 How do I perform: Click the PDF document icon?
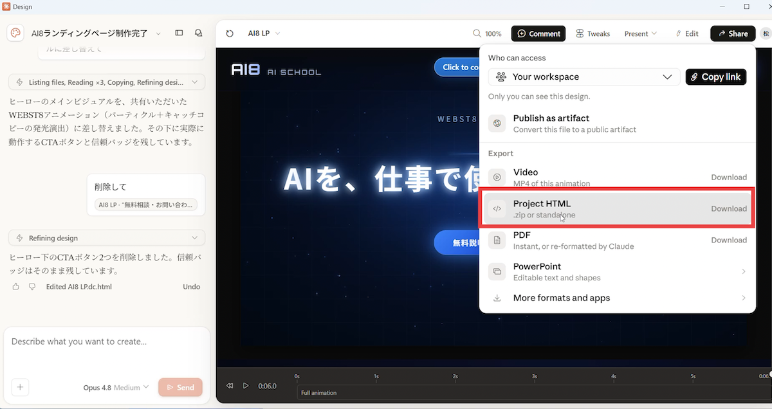497,240
